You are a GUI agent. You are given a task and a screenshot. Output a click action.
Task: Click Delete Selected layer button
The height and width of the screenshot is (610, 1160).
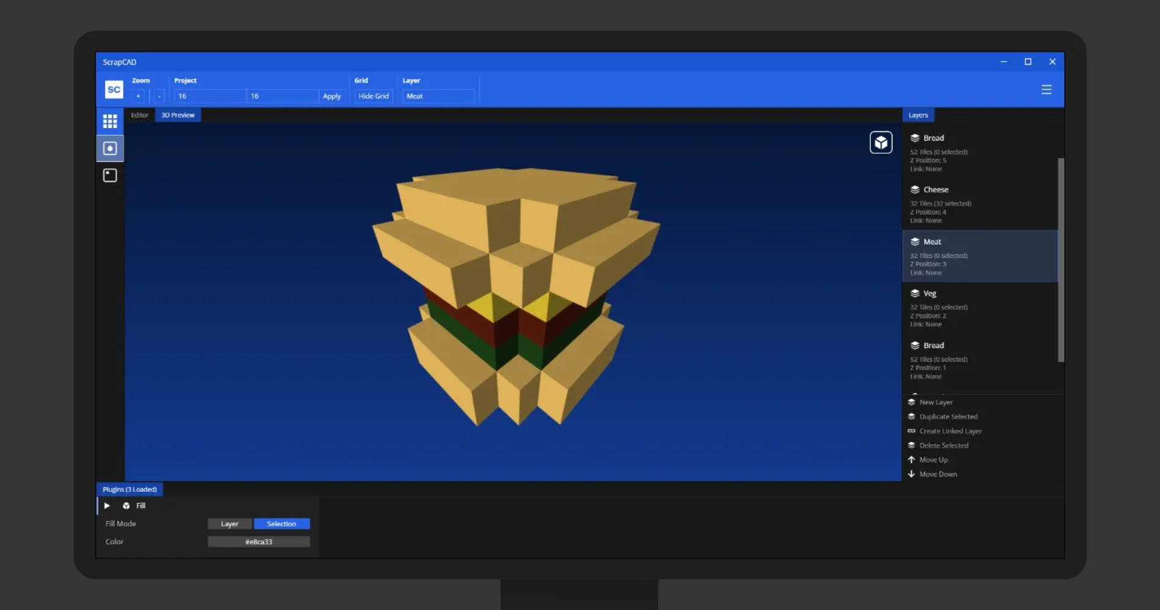tap(943, 445)
